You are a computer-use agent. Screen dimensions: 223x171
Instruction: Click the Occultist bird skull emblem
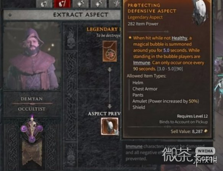pos(32,129)
